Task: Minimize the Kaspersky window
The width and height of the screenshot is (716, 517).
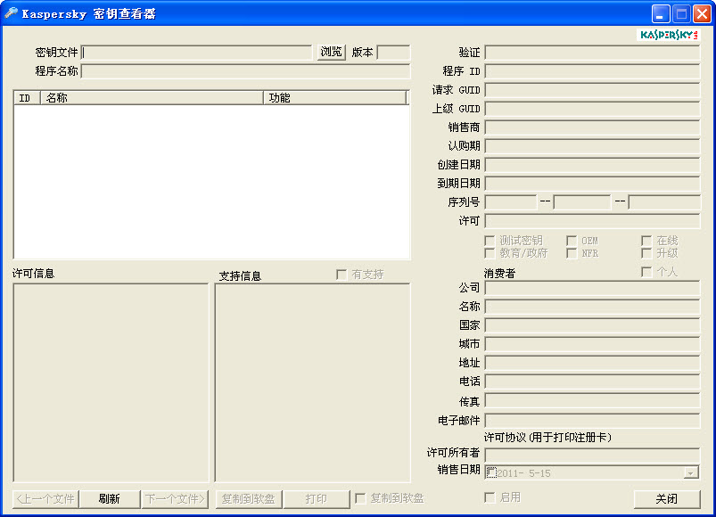Action: [661, 13]
